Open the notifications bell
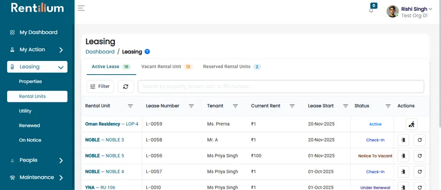 [x=371, y=10]
